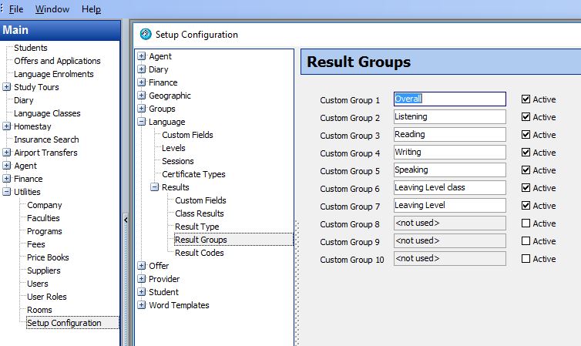Open Certificate Types under Language
Image resolution: width=581 pixels, height=346 pixels.
click(193, 174)
